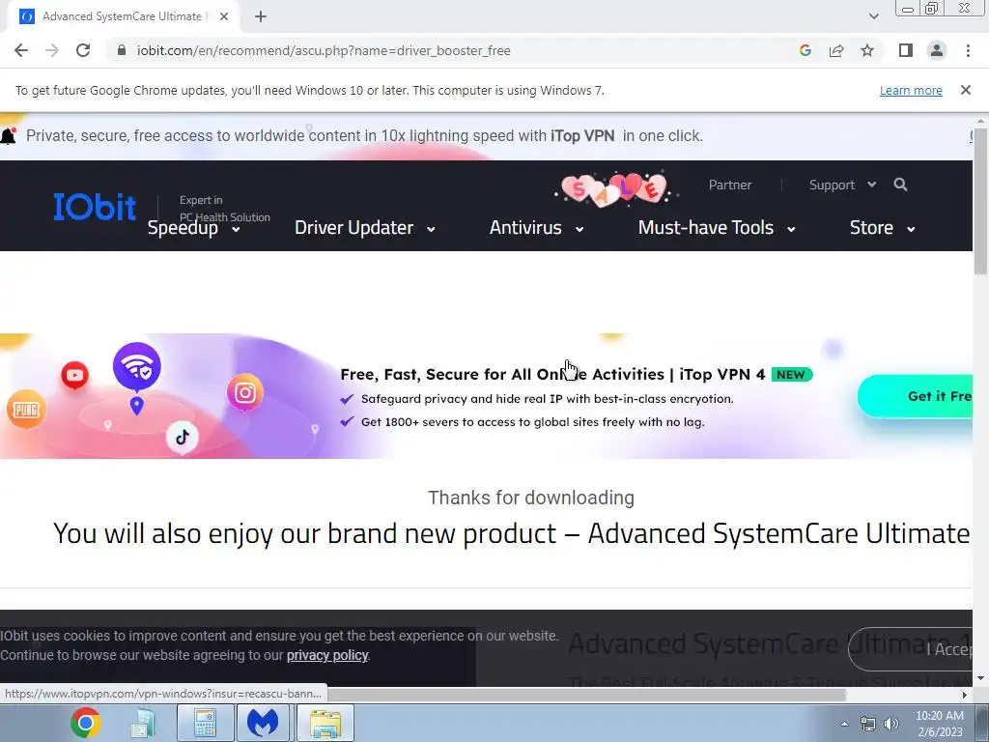Expand the Must-have Tools dropdown arrow
Viewport: 989px width, 742px height.
(x=791, y=229)
